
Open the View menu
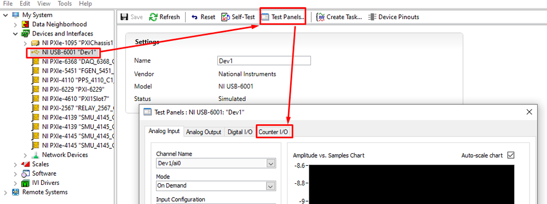(44, 4)
